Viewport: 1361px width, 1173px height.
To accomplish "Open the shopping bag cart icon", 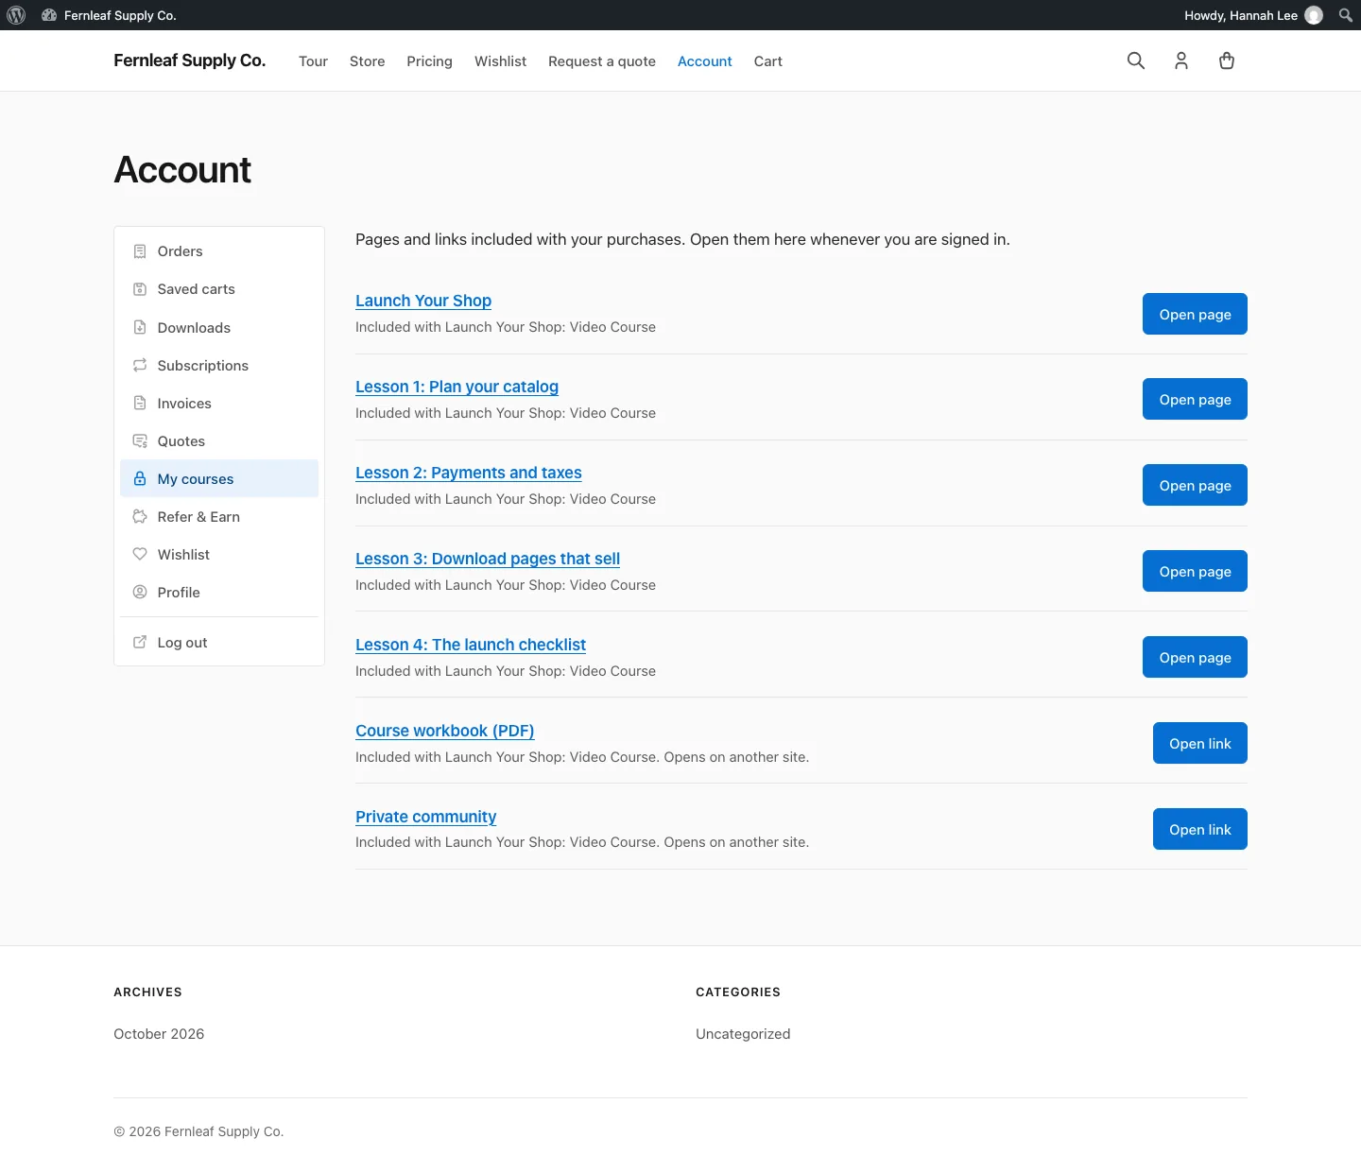I will pyautogui.click(x=1227, y=60).
